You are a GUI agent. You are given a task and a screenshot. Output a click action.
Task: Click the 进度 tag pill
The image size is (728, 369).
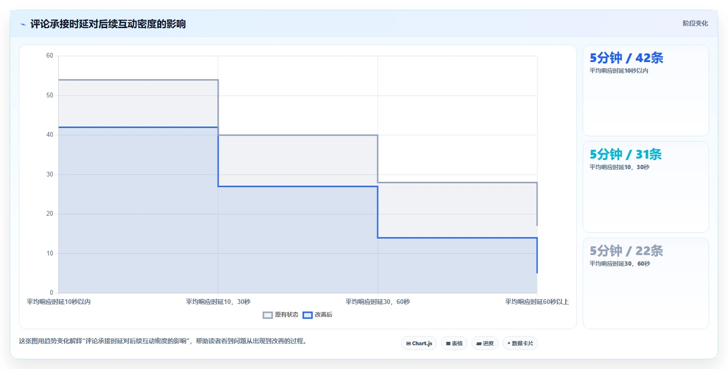(x=485, y=343)
